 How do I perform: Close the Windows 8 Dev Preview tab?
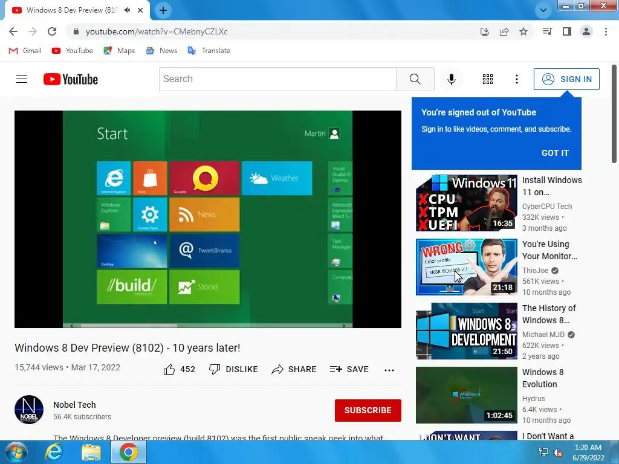pyautogui.click(x=140, y=10)
